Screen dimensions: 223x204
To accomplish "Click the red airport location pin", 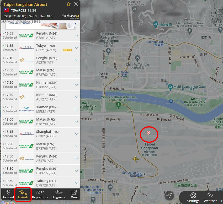I will tap(148, 133).
